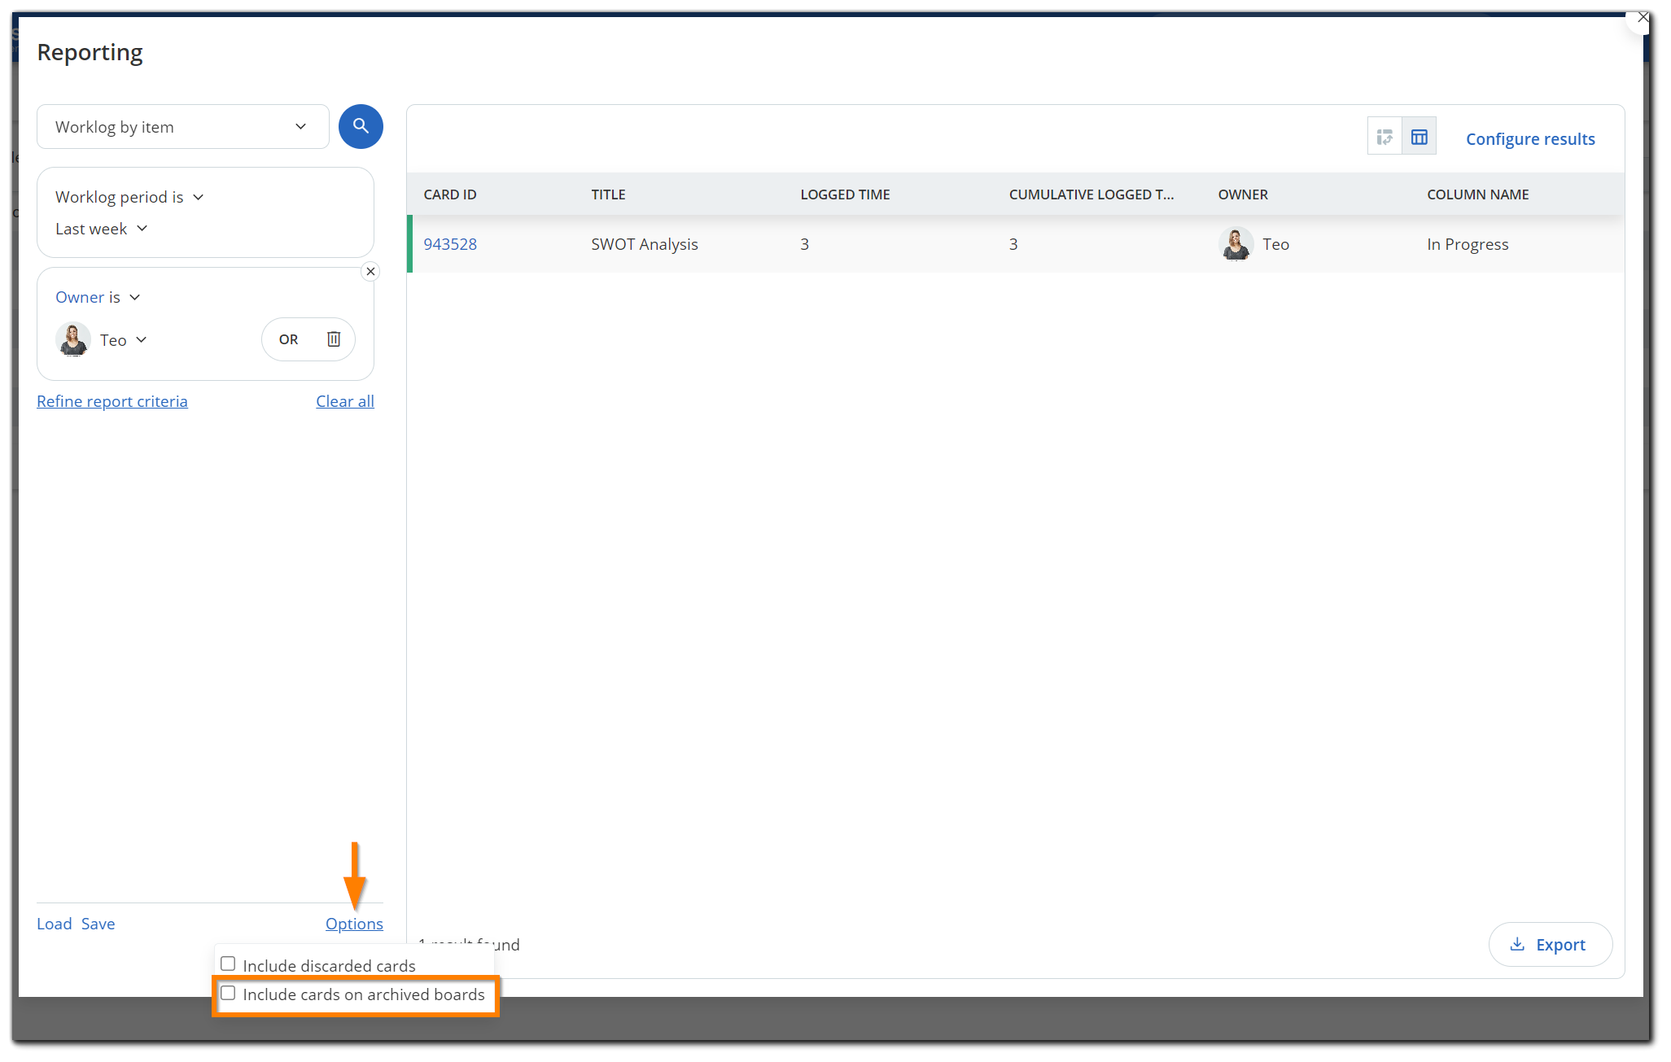Viewport: 1671px width, 1062px height.
Task: Sort by TITLE column header
Action: click(x=608, y=194)
